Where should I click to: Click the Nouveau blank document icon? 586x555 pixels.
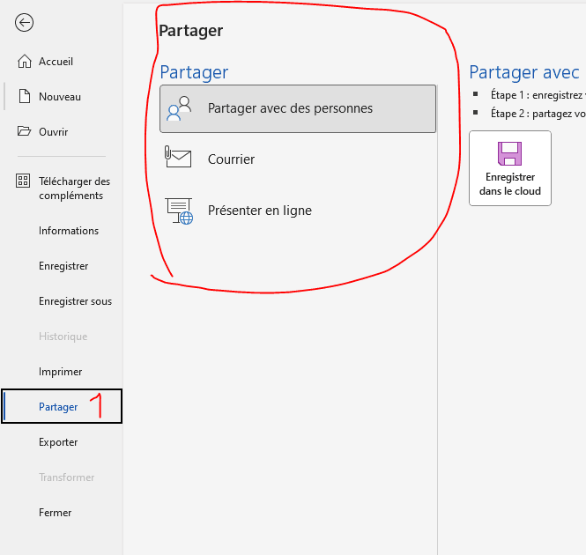[x=24, y=97]
